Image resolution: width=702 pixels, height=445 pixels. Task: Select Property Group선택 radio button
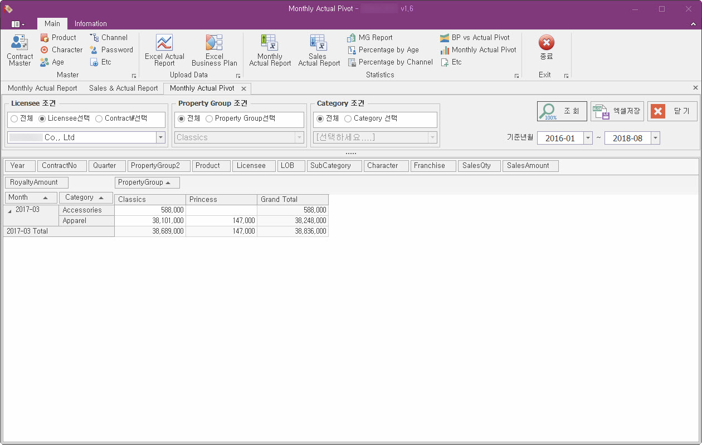tap(240, 118)
